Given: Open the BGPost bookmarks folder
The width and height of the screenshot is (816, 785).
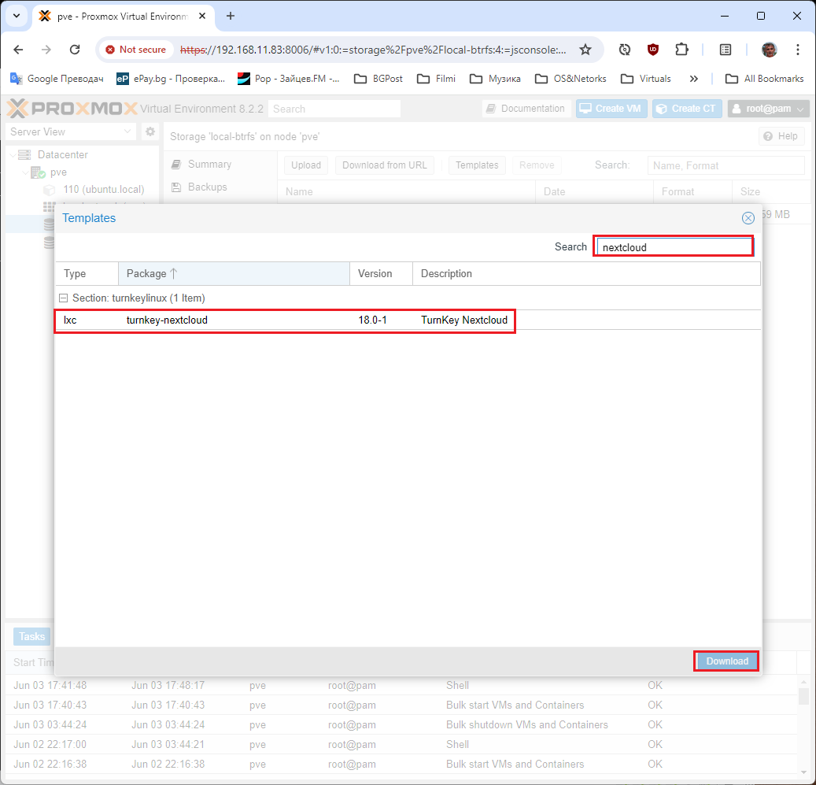Looking at the screenshot, I should pyautogui.click(x=378, y=79).
